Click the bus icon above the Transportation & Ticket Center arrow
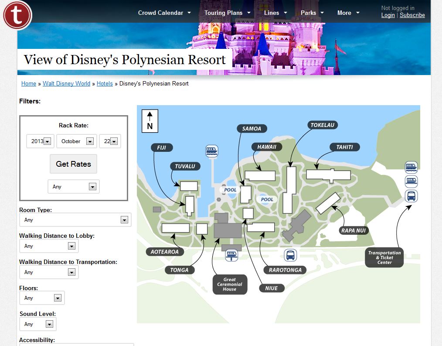442x346 pixels. pyautogui.click(x=411, y=196)
